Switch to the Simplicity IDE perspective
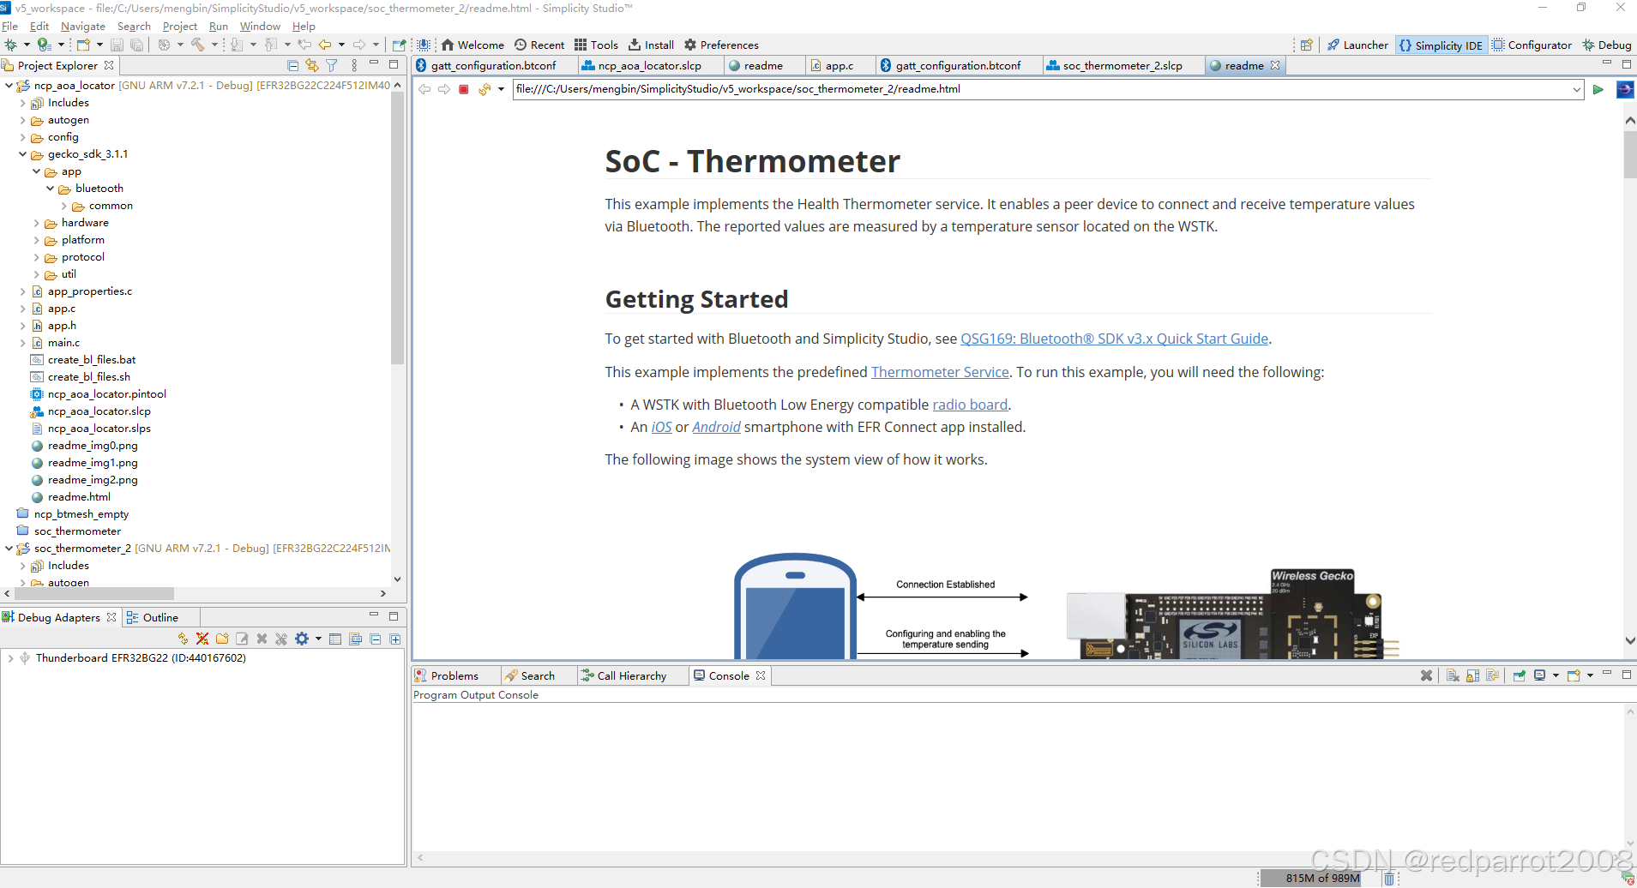The image size is (1637, 888). 1441,45
